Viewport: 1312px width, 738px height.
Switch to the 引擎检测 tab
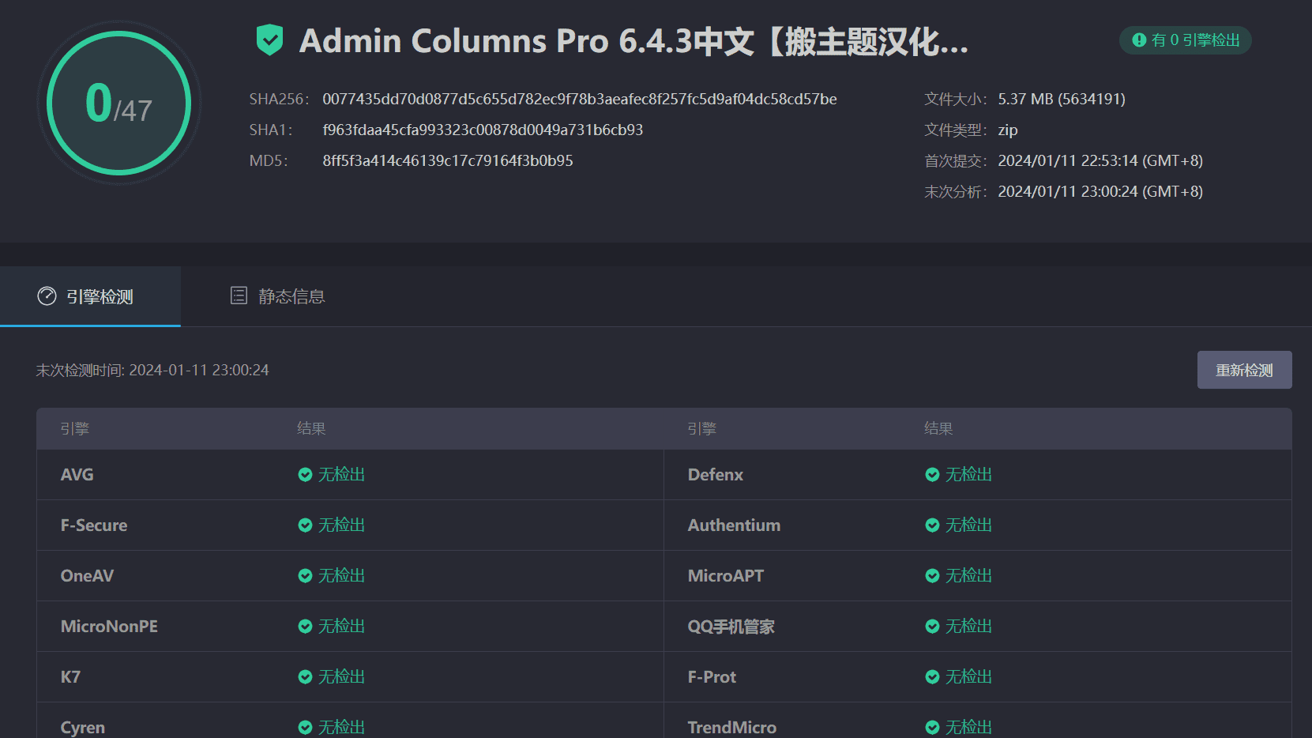pyautogui.click(x=90, y=296)
